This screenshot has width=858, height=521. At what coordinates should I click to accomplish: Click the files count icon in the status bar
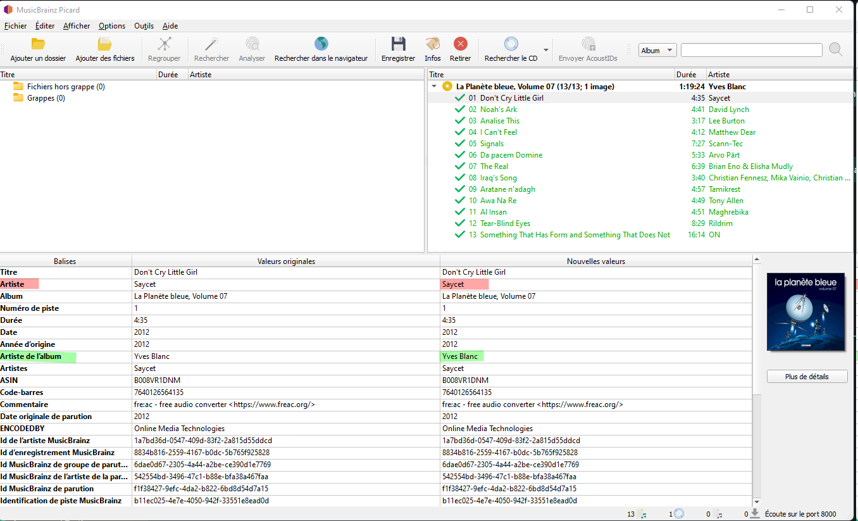click(x=642, y=514)
